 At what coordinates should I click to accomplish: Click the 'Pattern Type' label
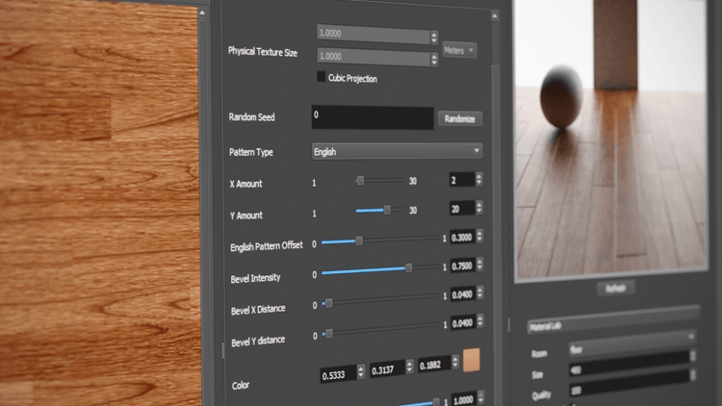click(251, 152)
